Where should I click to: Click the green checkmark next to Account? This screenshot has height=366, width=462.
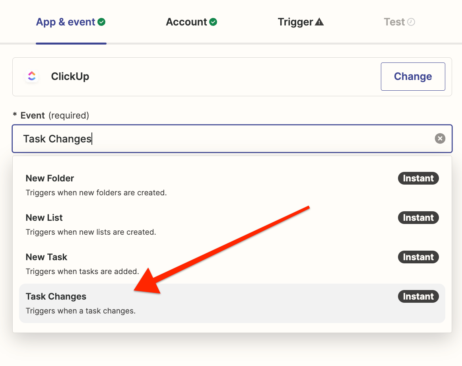pos(214,22)
